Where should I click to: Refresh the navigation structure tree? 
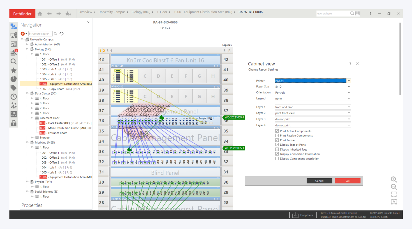pyautogui.click(x=62, y=34)
